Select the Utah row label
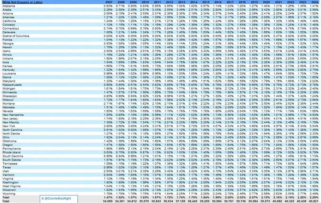Viewport: 321px width, 203px height. 6,171
